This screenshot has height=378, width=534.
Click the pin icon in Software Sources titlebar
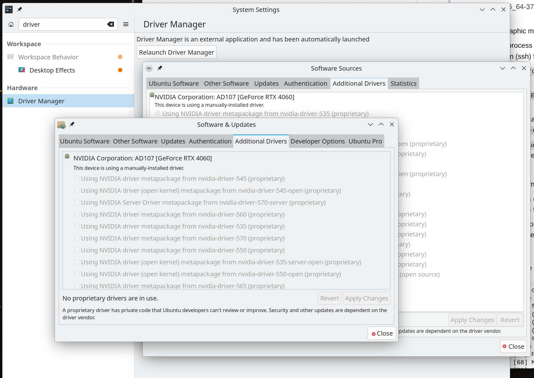[160, 68]
